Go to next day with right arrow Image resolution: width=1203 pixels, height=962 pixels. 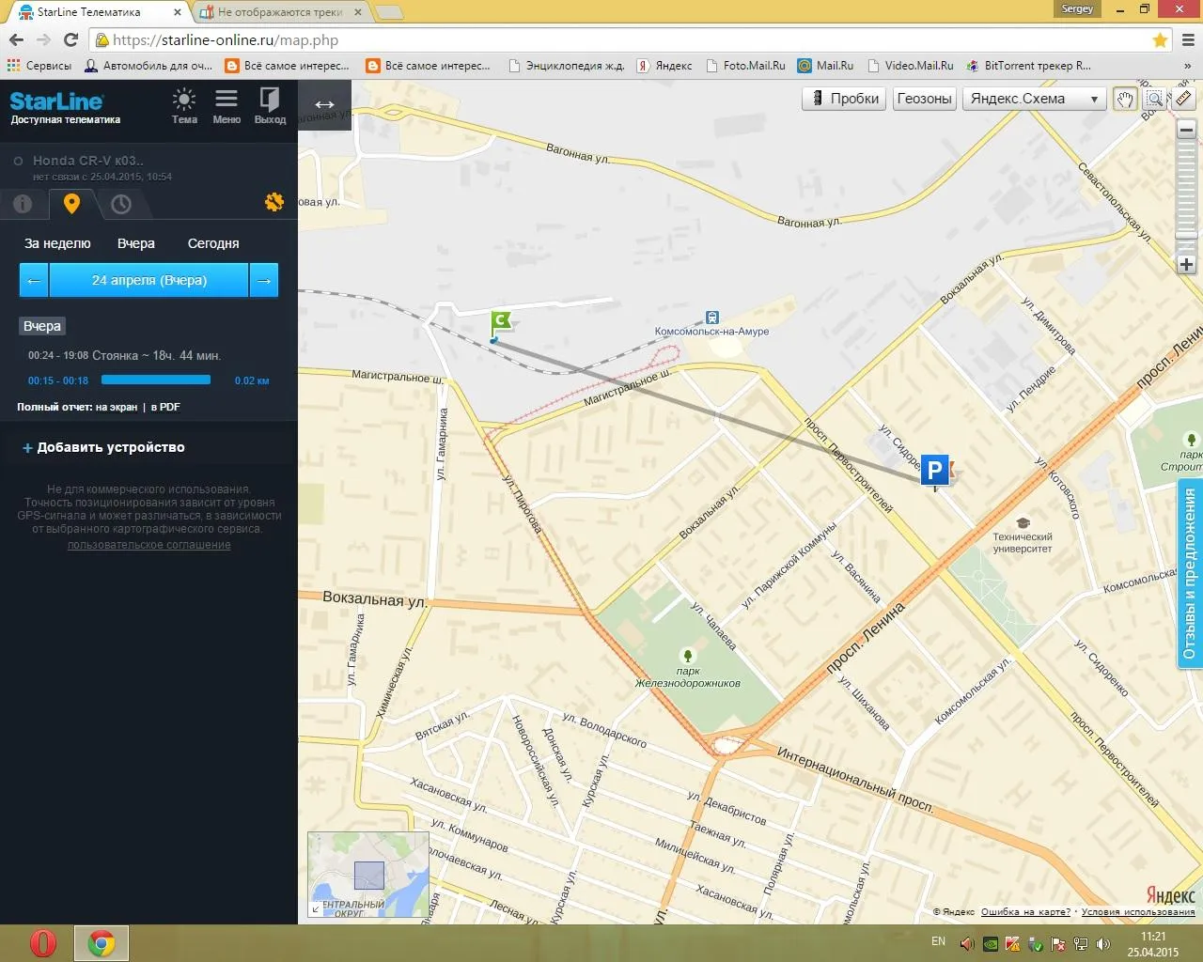coord(264,280)
